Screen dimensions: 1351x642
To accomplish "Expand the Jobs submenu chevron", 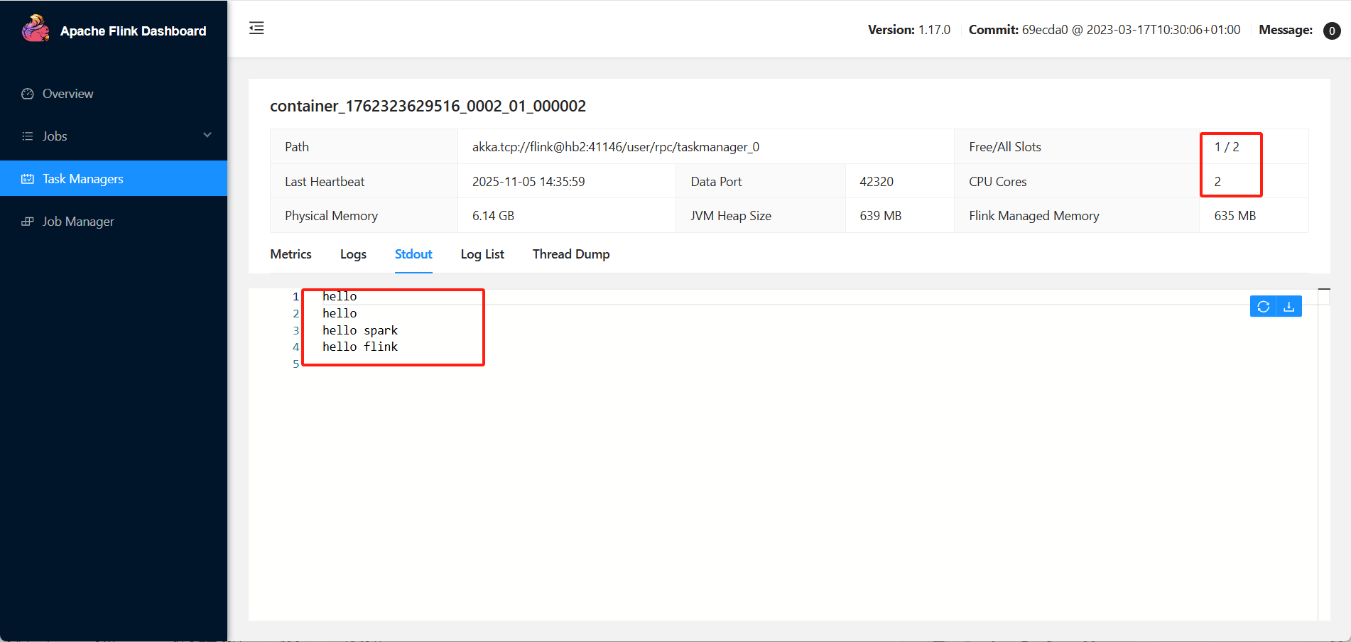I will (207, 135).
